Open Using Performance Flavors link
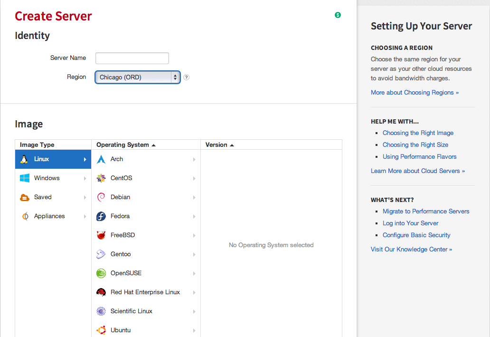The width and height of the screenshot is (490, 337). tap(419, 157)
